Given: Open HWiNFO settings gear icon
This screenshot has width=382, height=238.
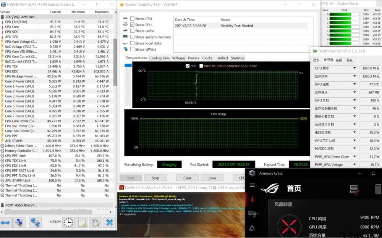Looking at the screenshot, I should point(95,222).
